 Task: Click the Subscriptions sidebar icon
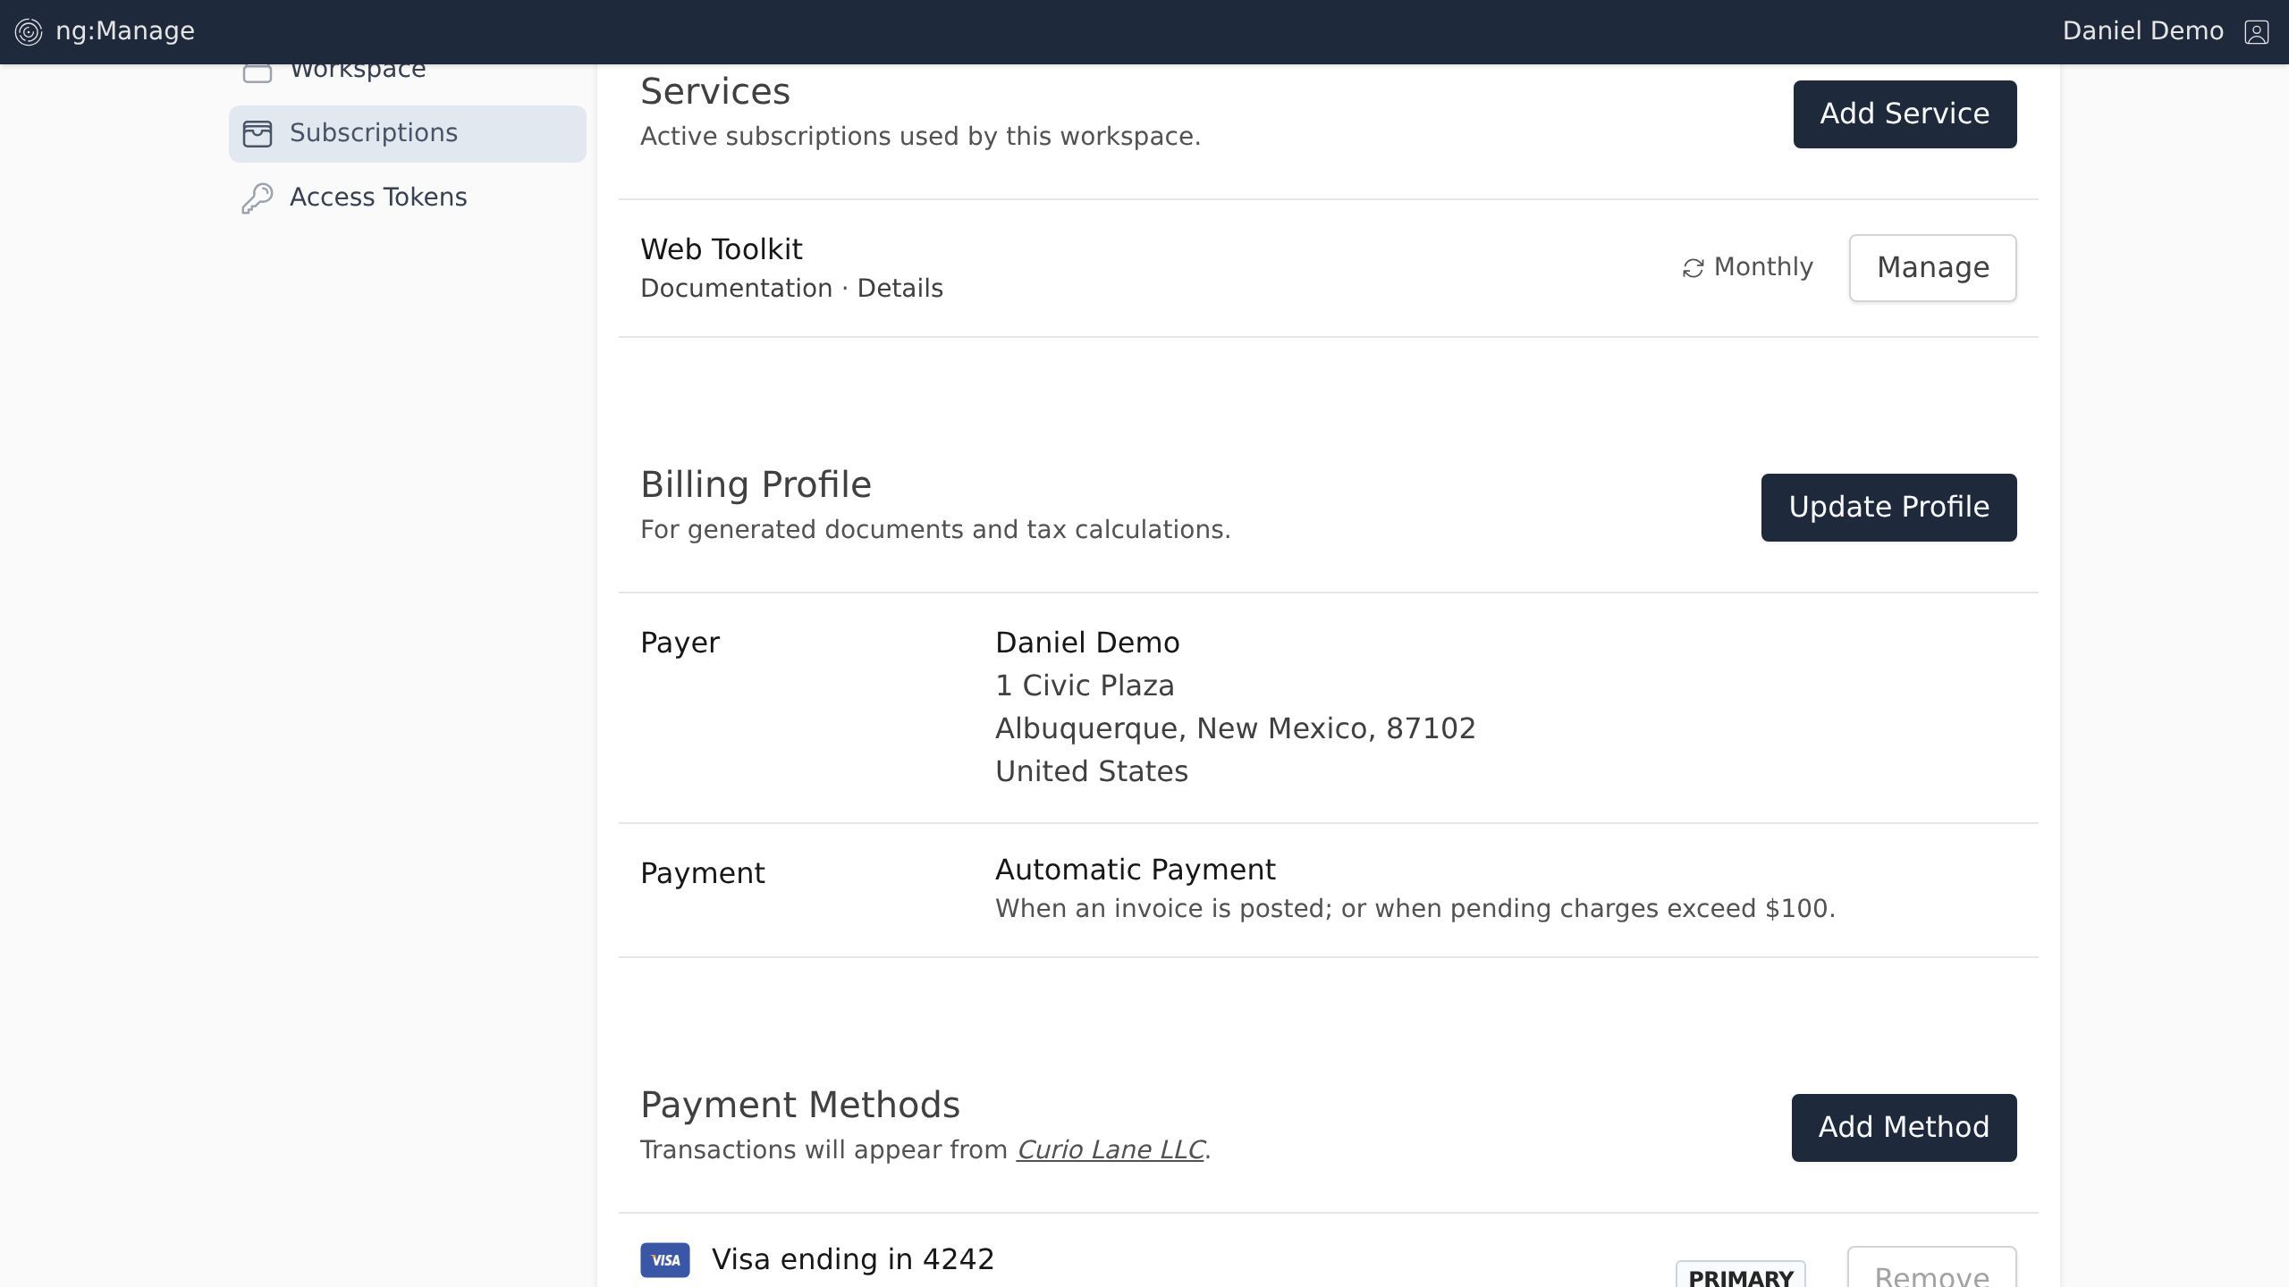pos(258,133)
